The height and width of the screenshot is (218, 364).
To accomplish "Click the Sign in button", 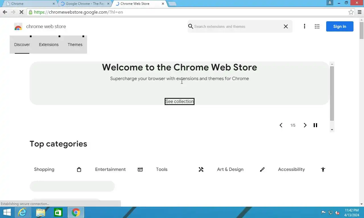I will click(x=340, y=26).
